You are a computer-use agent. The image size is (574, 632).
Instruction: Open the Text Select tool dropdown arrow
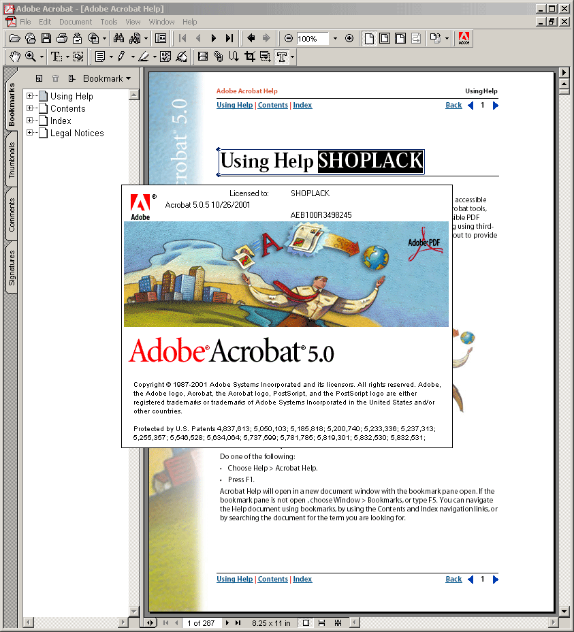(67, 57)
